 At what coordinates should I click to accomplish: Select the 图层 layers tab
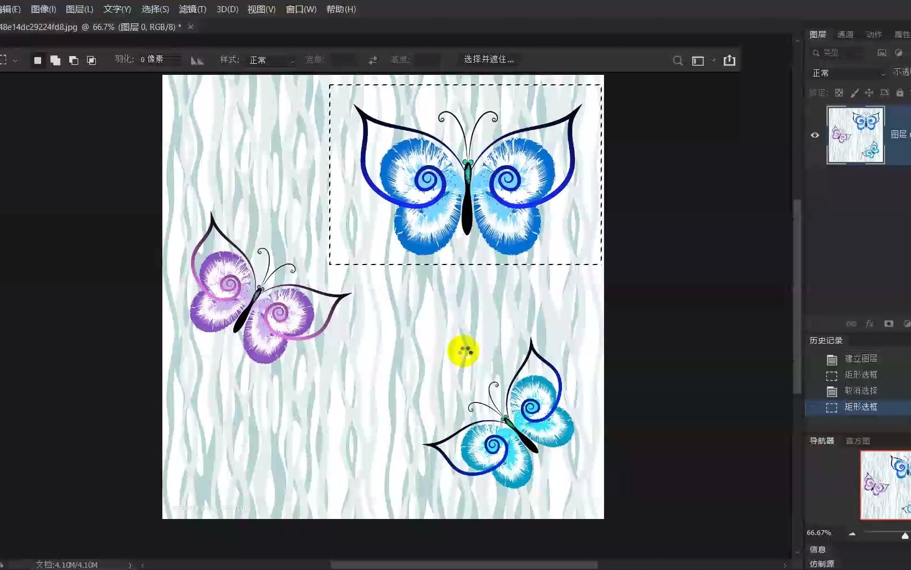point(817,34)
